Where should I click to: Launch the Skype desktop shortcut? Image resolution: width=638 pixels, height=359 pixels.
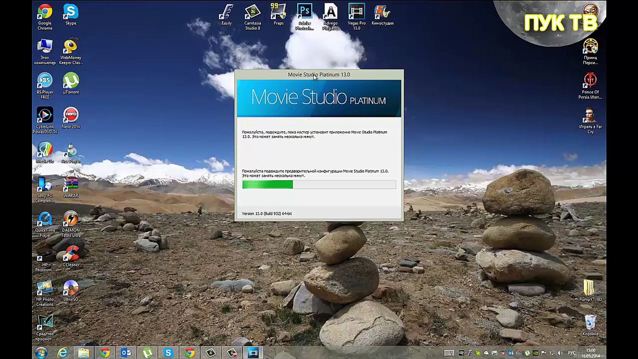click(x=71, y=15)
